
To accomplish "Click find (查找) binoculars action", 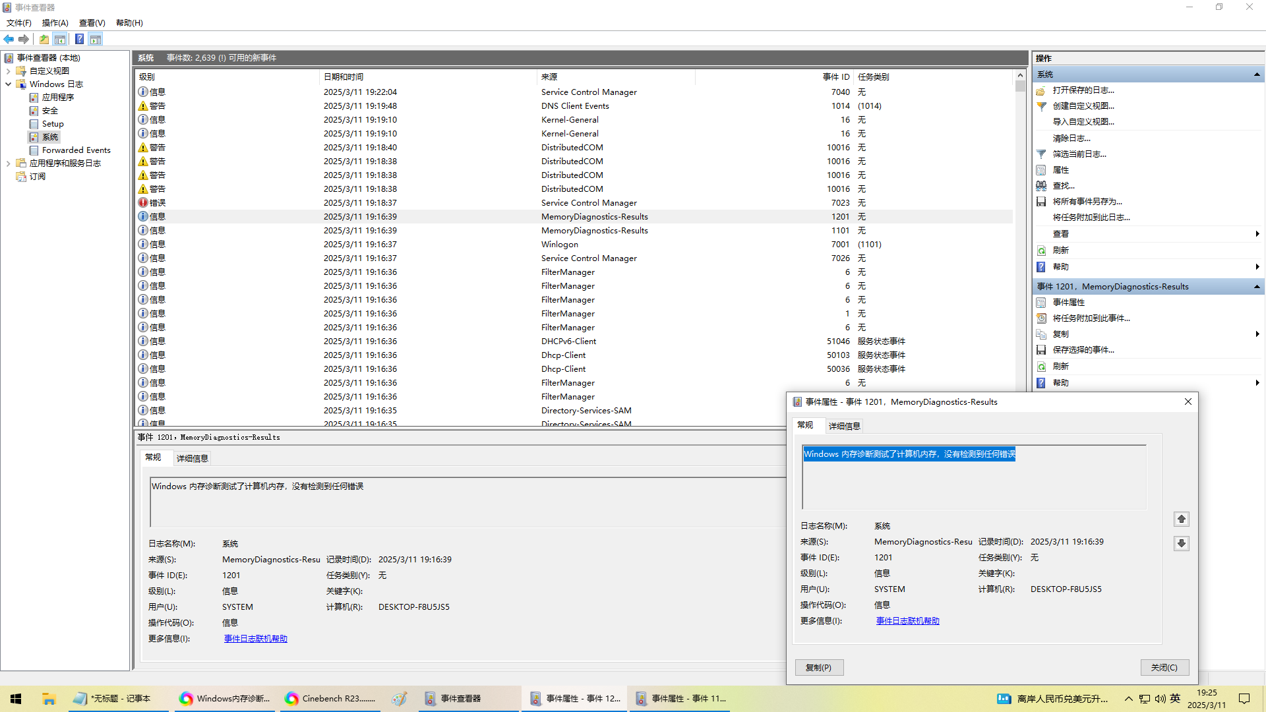I will click(x=1063, y=186).
